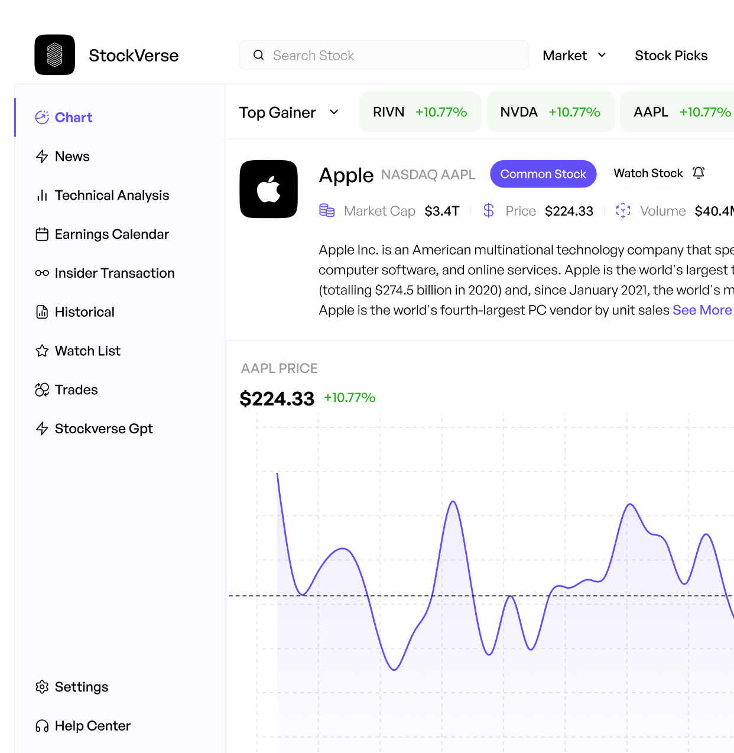Click the See More link

[x=702, y=310]
